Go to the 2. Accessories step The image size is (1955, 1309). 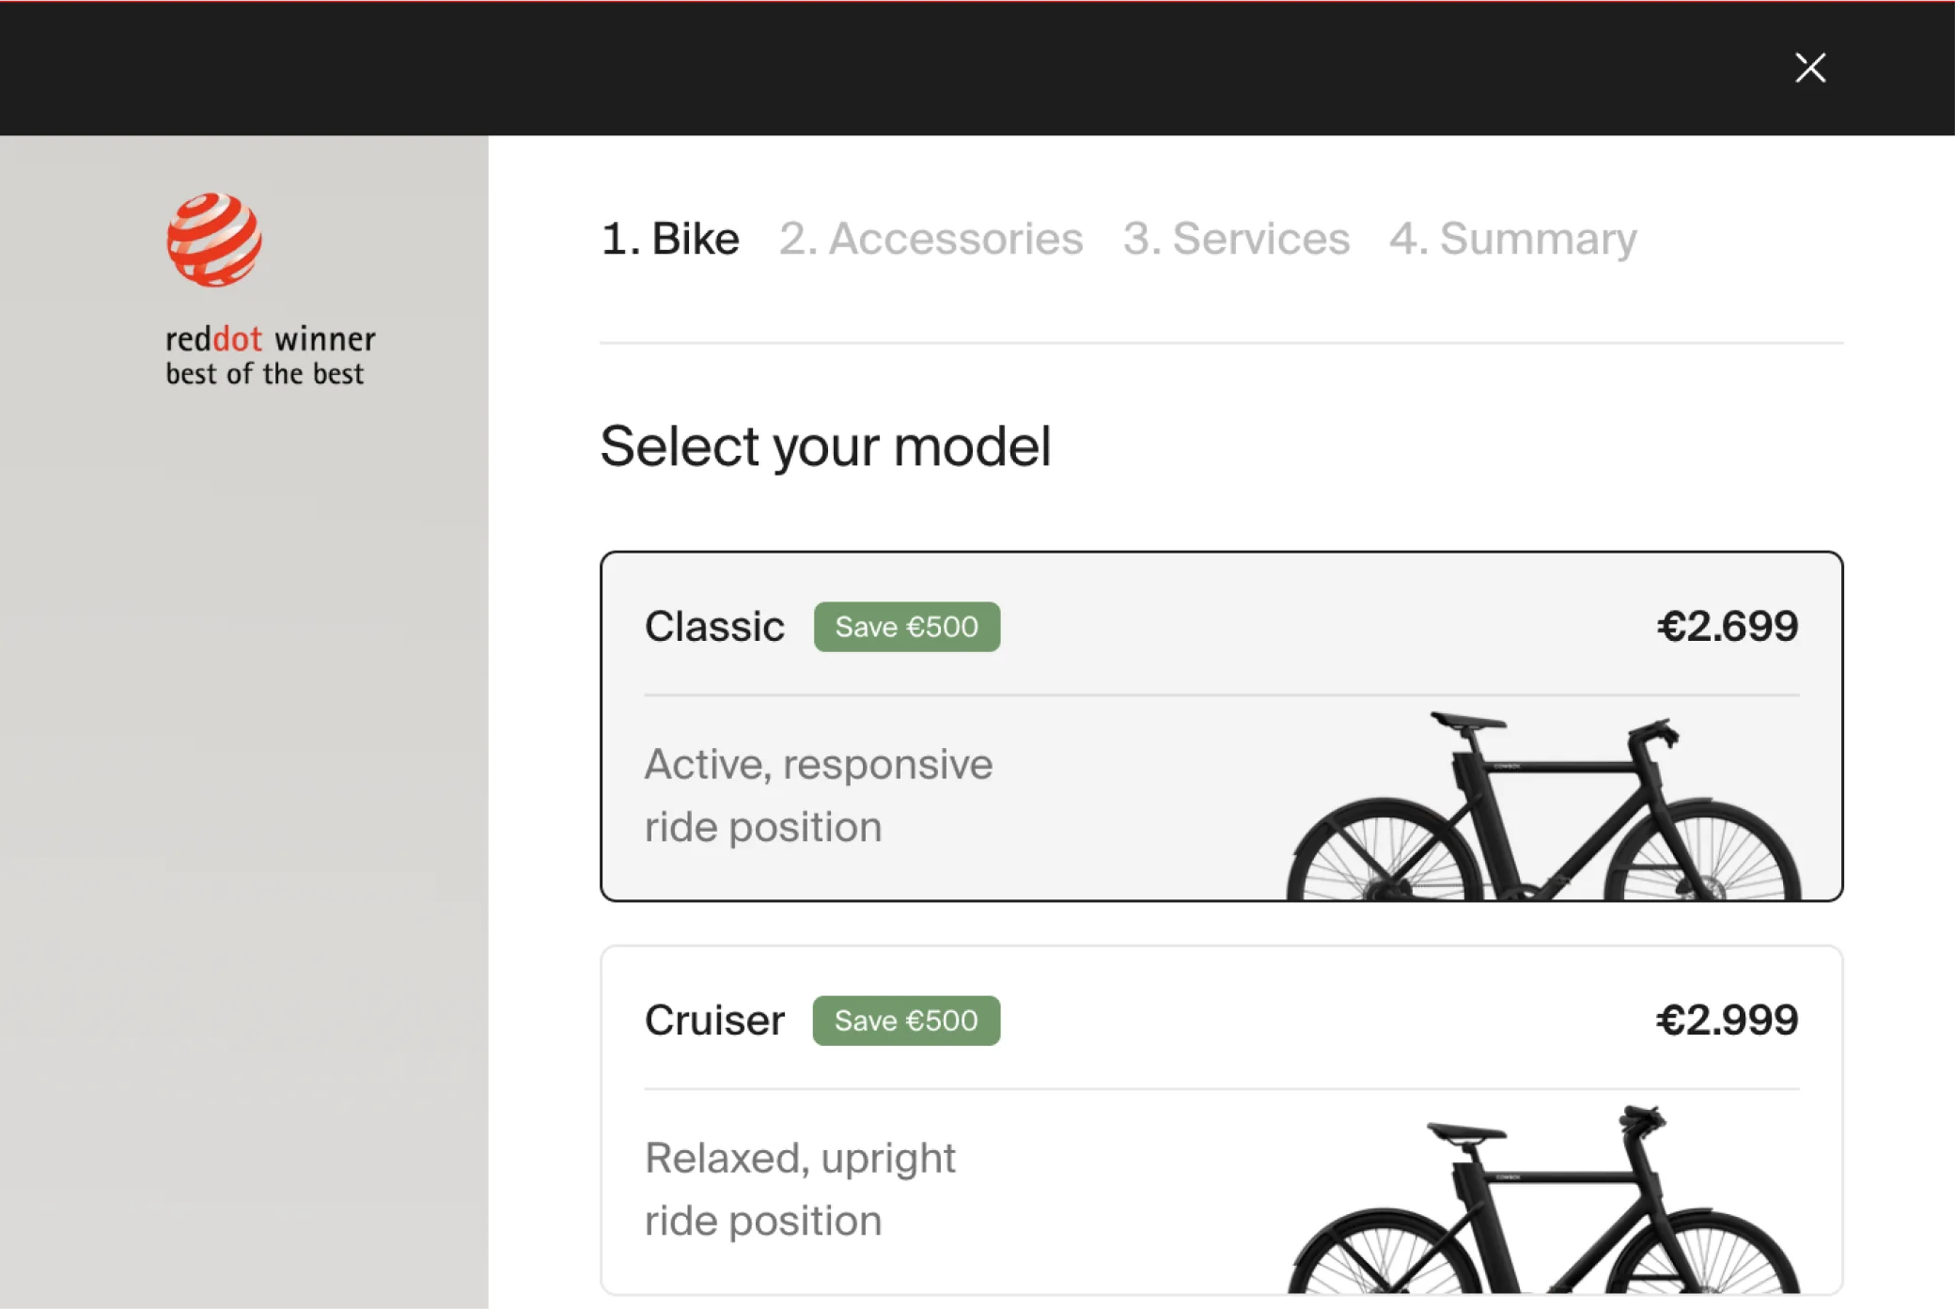(931, 239)
